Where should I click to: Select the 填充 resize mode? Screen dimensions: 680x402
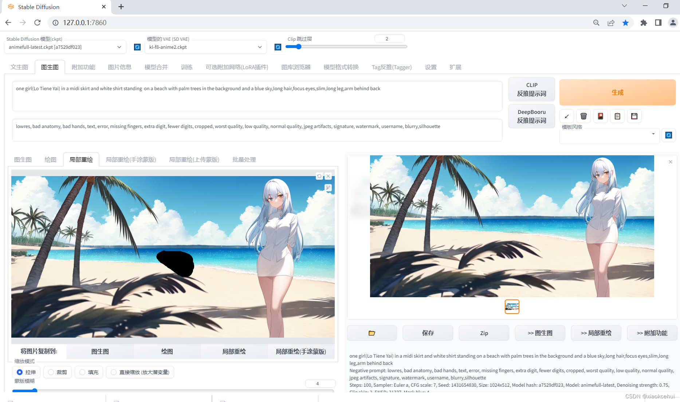point(89,372)
